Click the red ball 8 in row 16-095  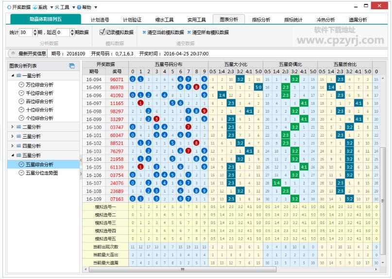click(196, 87)
